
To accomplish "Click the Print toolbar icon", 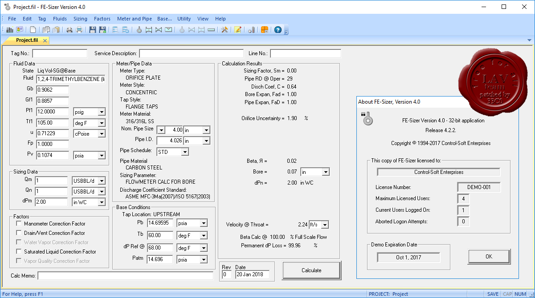I will (79, 30).
